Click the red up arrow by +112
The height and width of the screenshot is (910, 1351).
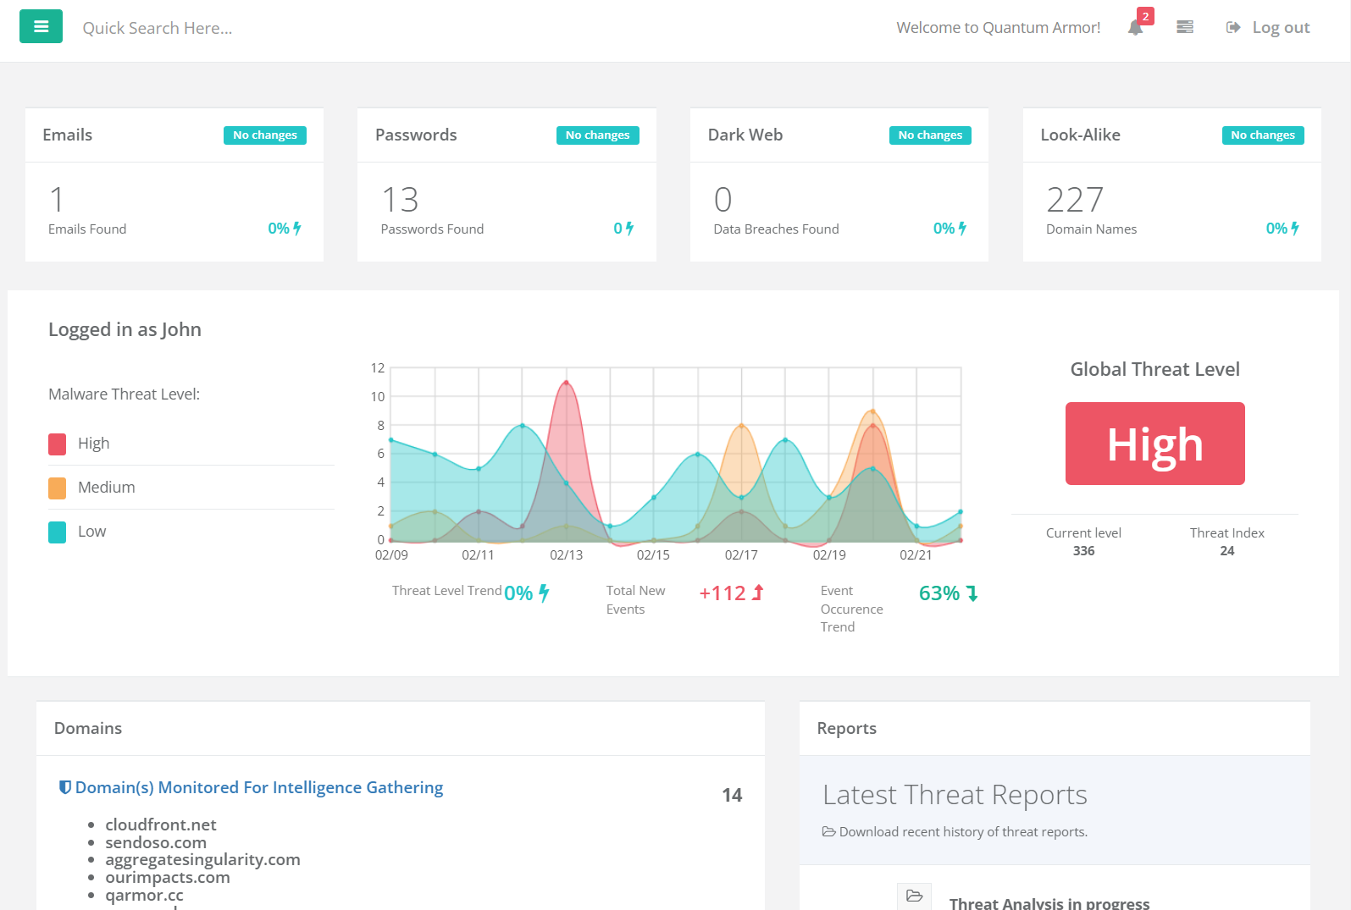pos(758,593)
